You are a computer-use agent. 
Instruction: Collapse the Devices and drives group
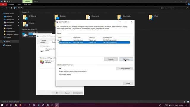tap(21, 29)
